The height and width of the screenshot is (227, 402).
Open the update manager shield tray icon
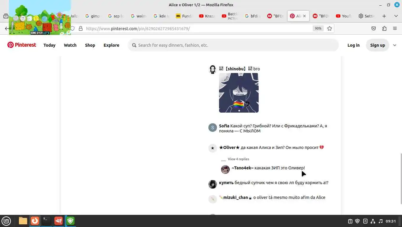coord(357,221)
